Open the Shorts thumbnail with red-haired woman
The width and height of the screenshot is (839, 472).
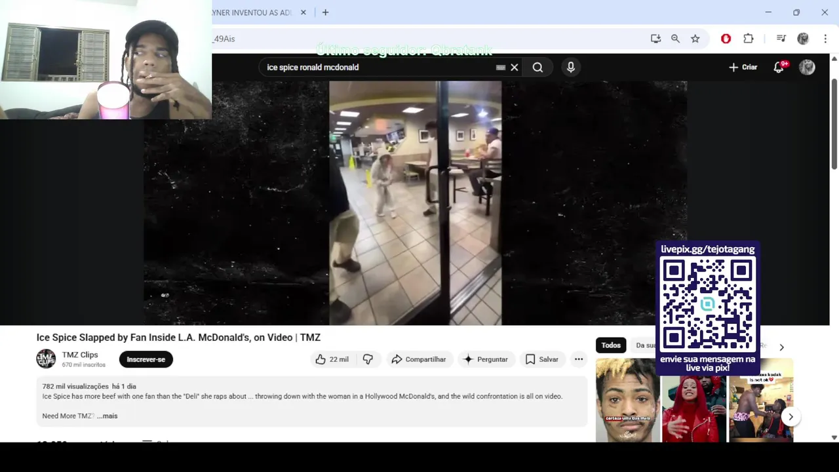click(x=695, y=408)
